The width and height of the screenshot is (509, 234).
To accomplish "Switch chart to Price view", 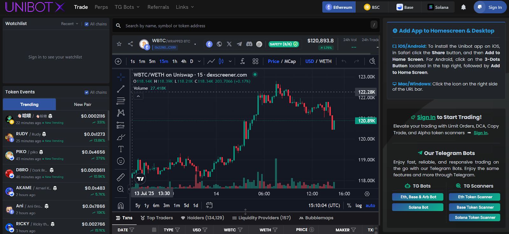I will 274,61.
